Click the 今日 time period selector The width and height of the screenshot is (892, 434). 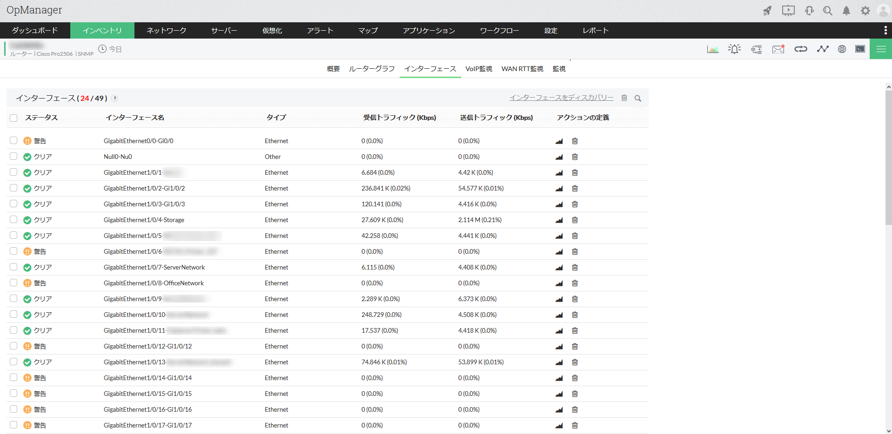(x=110, y=49)
